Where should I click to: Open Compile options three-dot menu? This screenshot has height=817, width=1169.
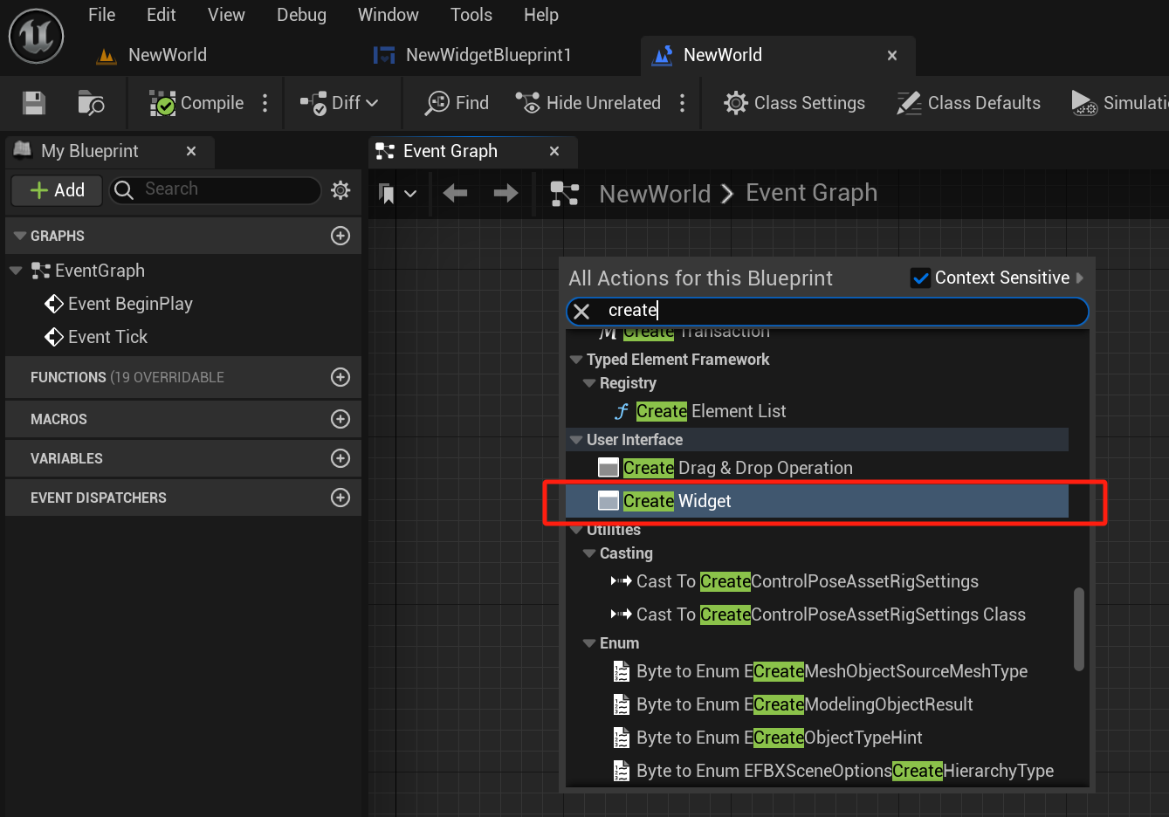coord(265,103)
